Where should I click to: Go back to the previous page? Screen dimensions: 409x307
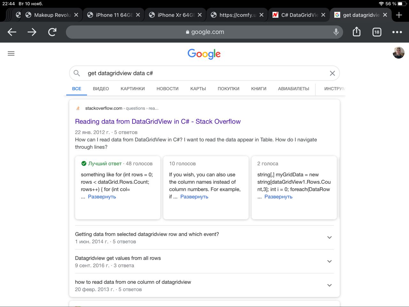[x=12, y=32]
